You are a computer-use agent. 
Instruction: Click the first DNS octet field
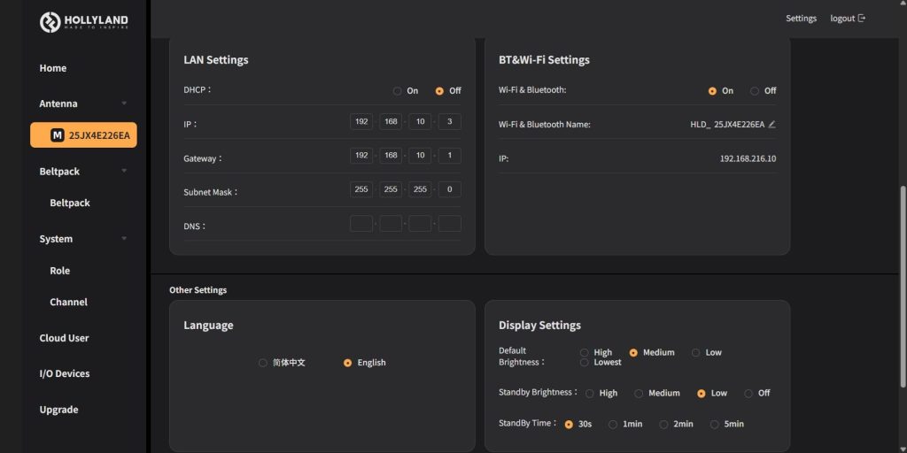tap(361, 225)
